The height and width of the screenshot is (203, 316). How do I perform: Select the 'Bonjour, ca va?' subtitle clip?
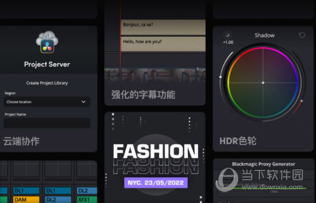pyautogui.click(x=163, y=27)
